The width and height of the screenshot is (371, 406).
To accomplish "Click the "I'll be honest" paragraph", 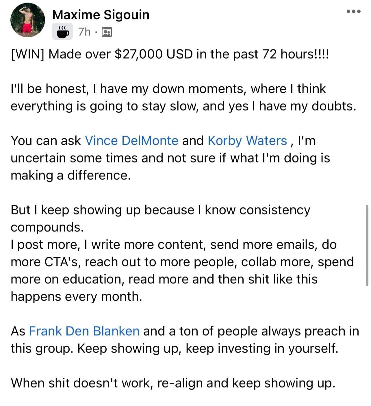I will pos(183,97).
